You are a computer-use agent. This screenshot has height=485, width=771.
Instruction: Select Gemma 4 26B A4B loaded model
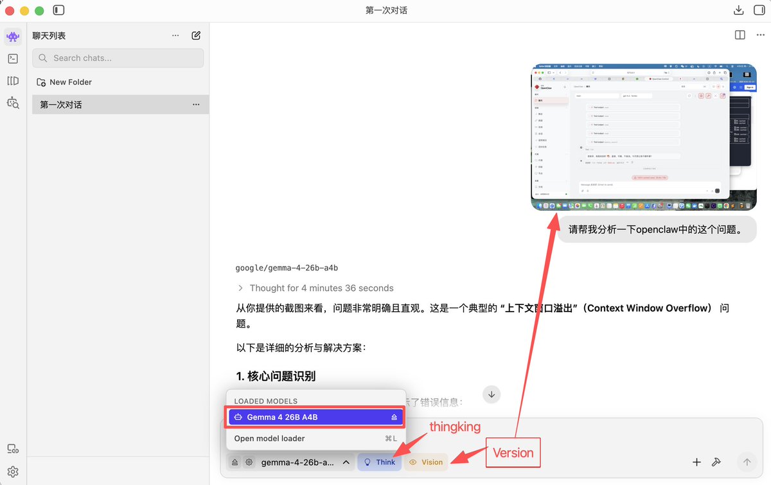click(314, 418)
